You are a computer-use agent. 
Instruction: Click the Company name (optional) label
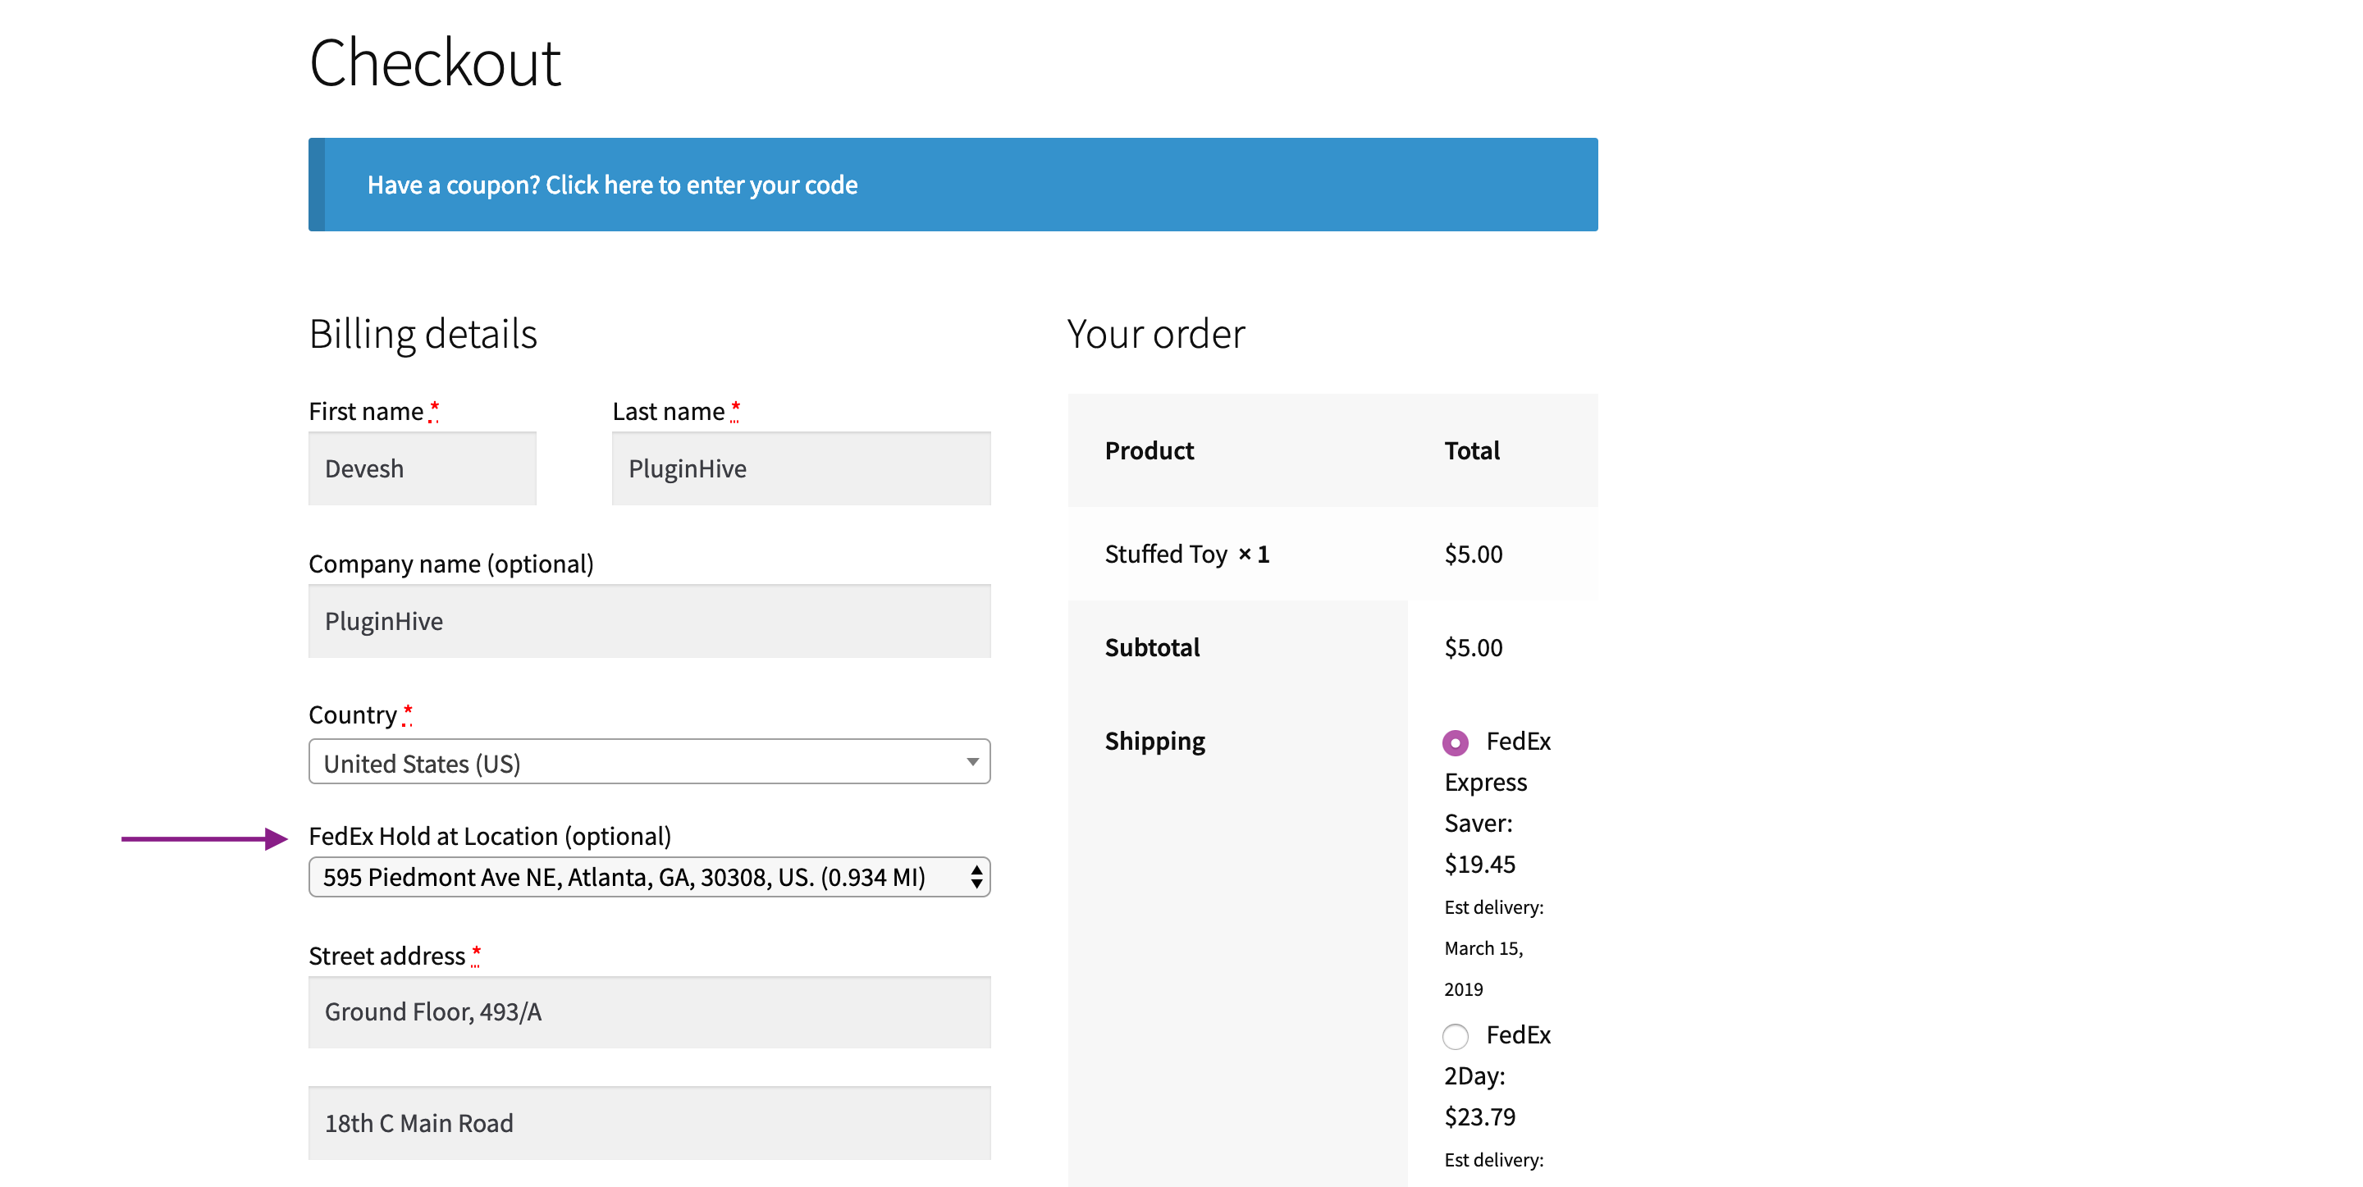(451, 564)
